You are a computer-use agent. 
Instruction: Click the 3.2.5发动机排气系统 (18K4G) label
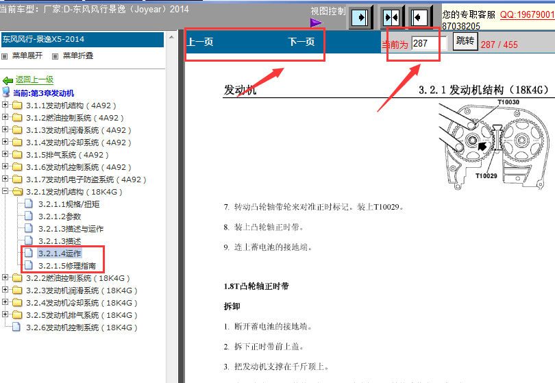tap(82, 315)
